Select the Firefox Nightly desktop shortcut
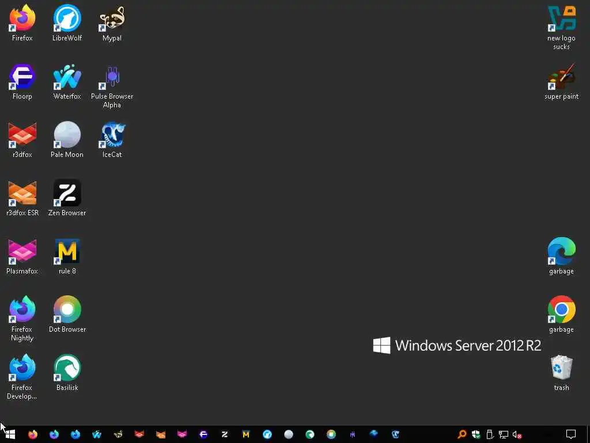The width and height of the screenshot is (590, 443). click(x=22, y=318)
